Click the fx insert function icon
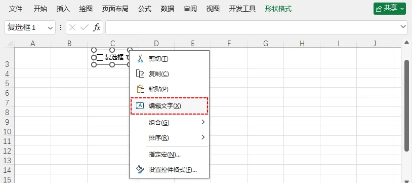This screenshot has height=183, width=412. pos(97,27)
